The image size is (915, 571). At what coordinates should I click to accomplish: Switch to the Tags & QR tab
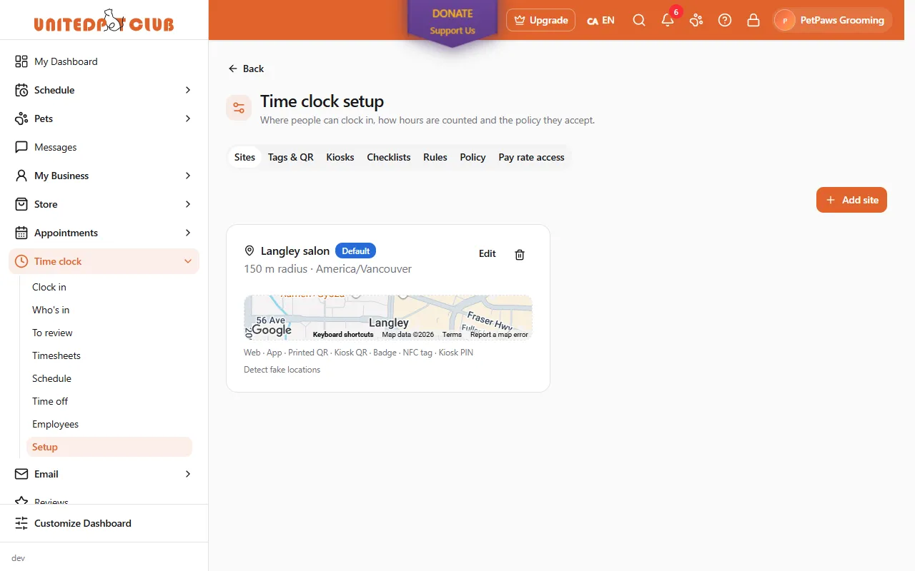[x=291, y=157]
